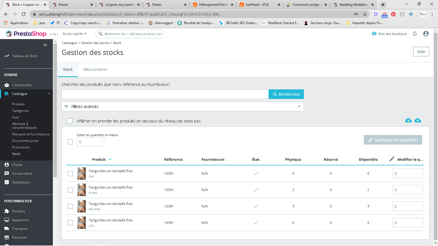Open Produits in the Catalogue submenu
This screenshot has width=438, height=246.
coord(18,104)
